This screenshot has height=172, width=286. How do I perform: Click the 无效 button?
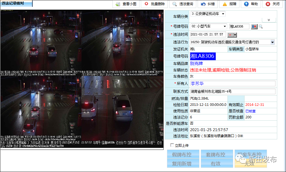click(250, 163)
